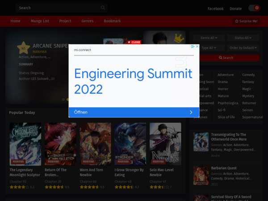The height and width of the screenshot is (201, 268).
Task: Open the Type All dropdown
Action: pyautogui.click(x=212, y=48)
